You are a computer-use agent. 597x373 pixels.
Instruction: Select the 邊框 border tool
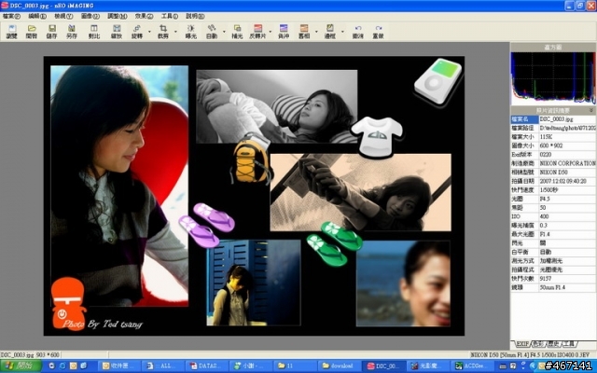(329, 32)
